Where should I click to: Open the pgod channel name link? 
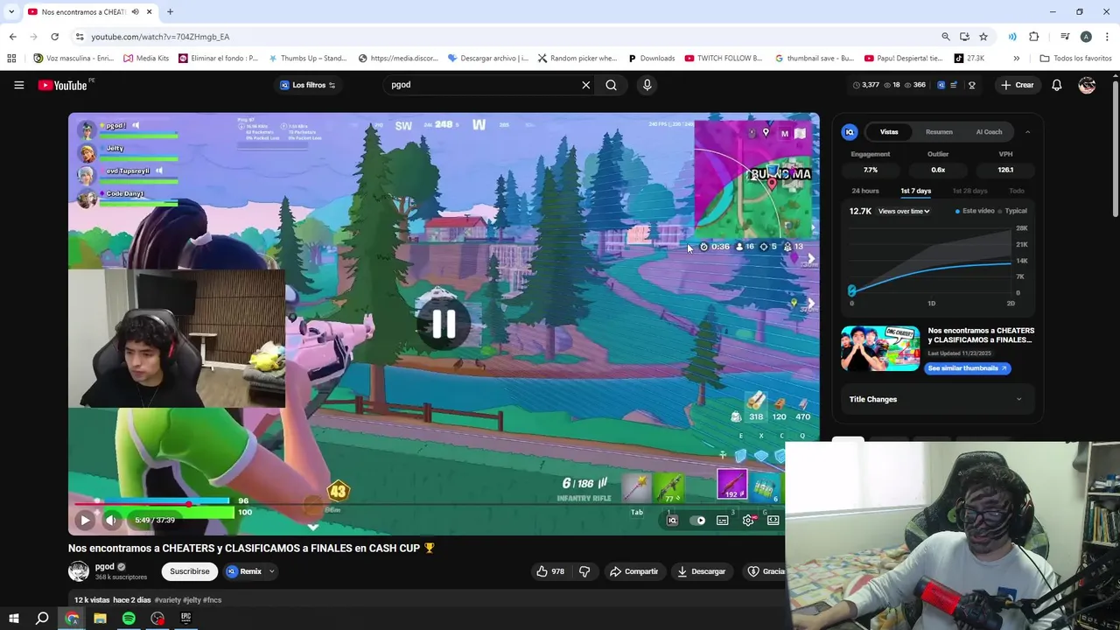tap(104, 566)
